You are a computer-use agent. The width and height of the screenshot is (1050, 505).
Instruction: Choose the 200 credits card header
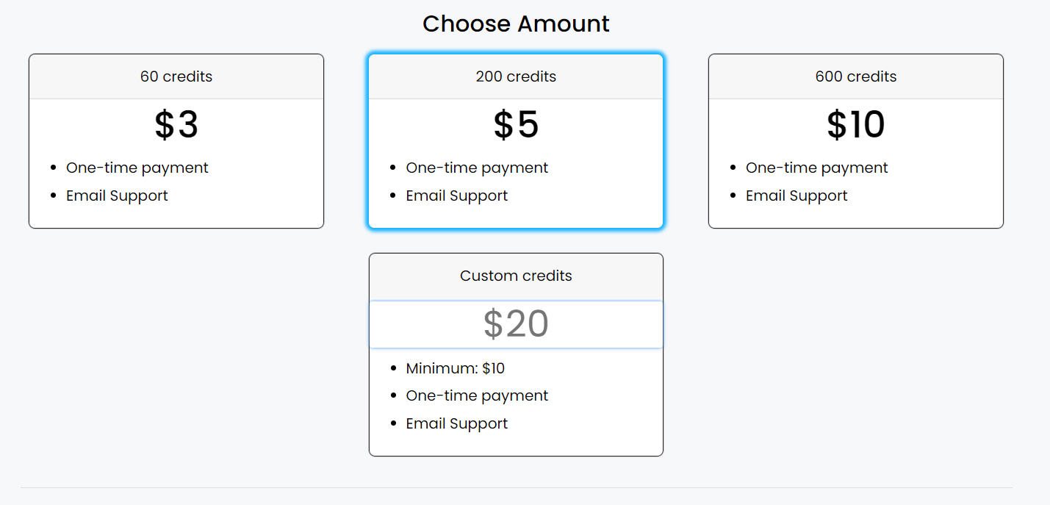[x=516, y=76]
